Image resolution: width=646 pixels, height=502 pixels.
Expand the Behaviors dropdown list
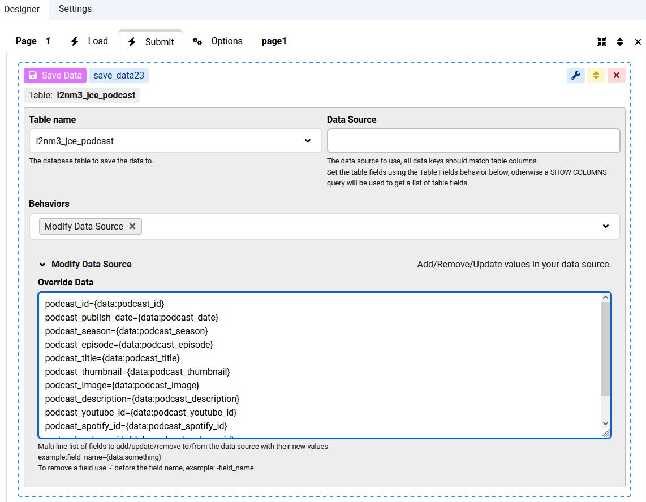(606, 226)
